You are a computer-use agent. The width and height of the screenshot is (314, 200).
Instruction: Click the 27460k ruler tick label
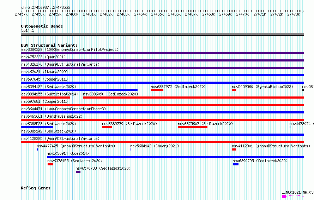click(x=72, y=14)
